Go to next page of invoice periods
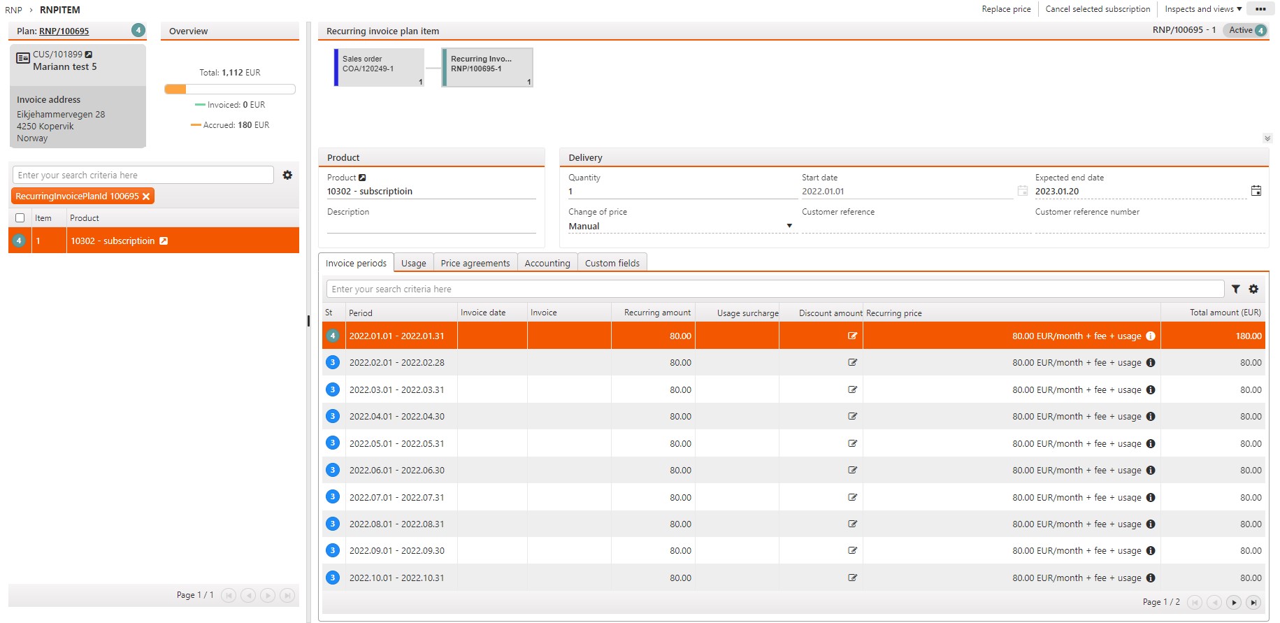1280x623 pixels. pos(1234,603)
